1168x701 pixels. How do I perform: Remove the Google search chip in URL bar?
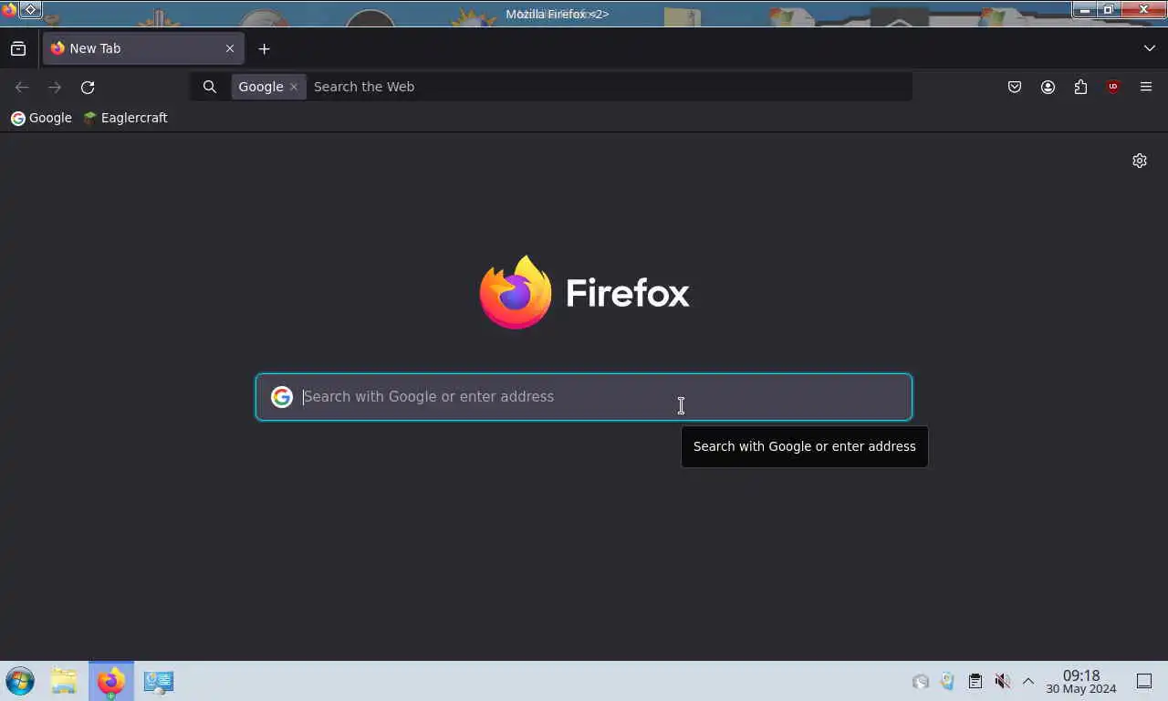pyautogui.click(x=294, y=87)
